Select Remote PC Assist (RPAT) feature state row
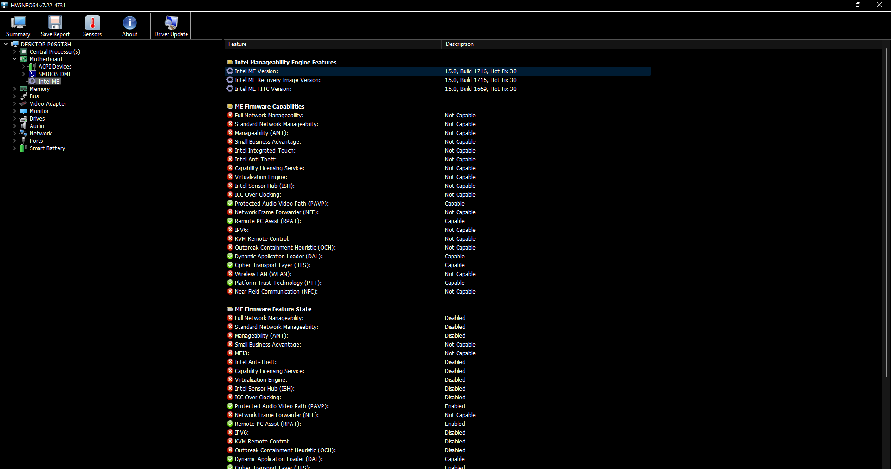This screenshot has width=891, height=469. point(438,424)
